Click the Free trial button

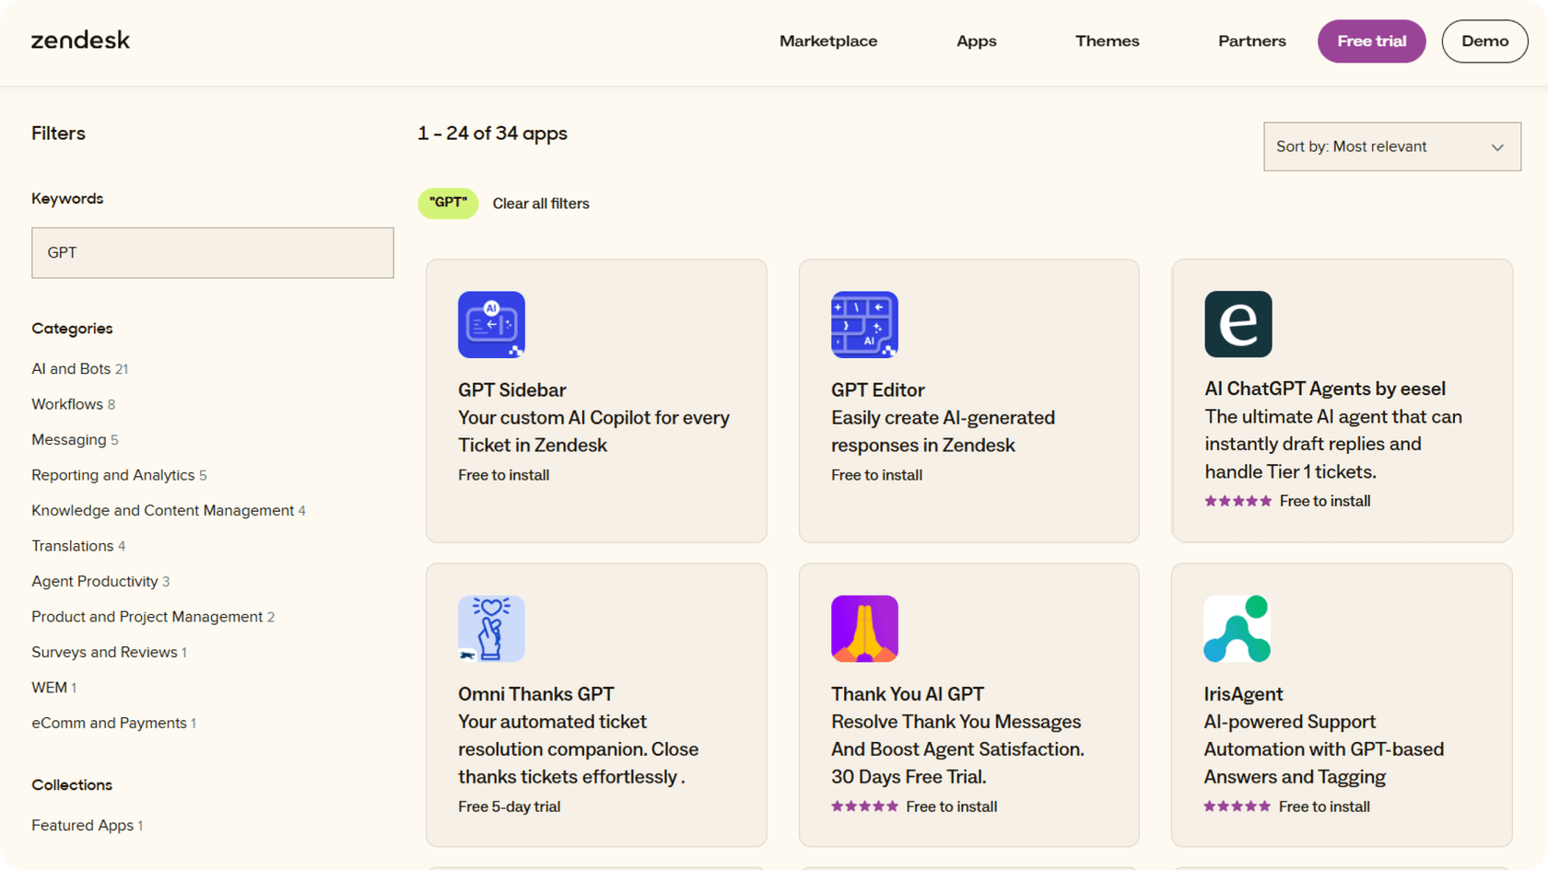(1370, 41)
